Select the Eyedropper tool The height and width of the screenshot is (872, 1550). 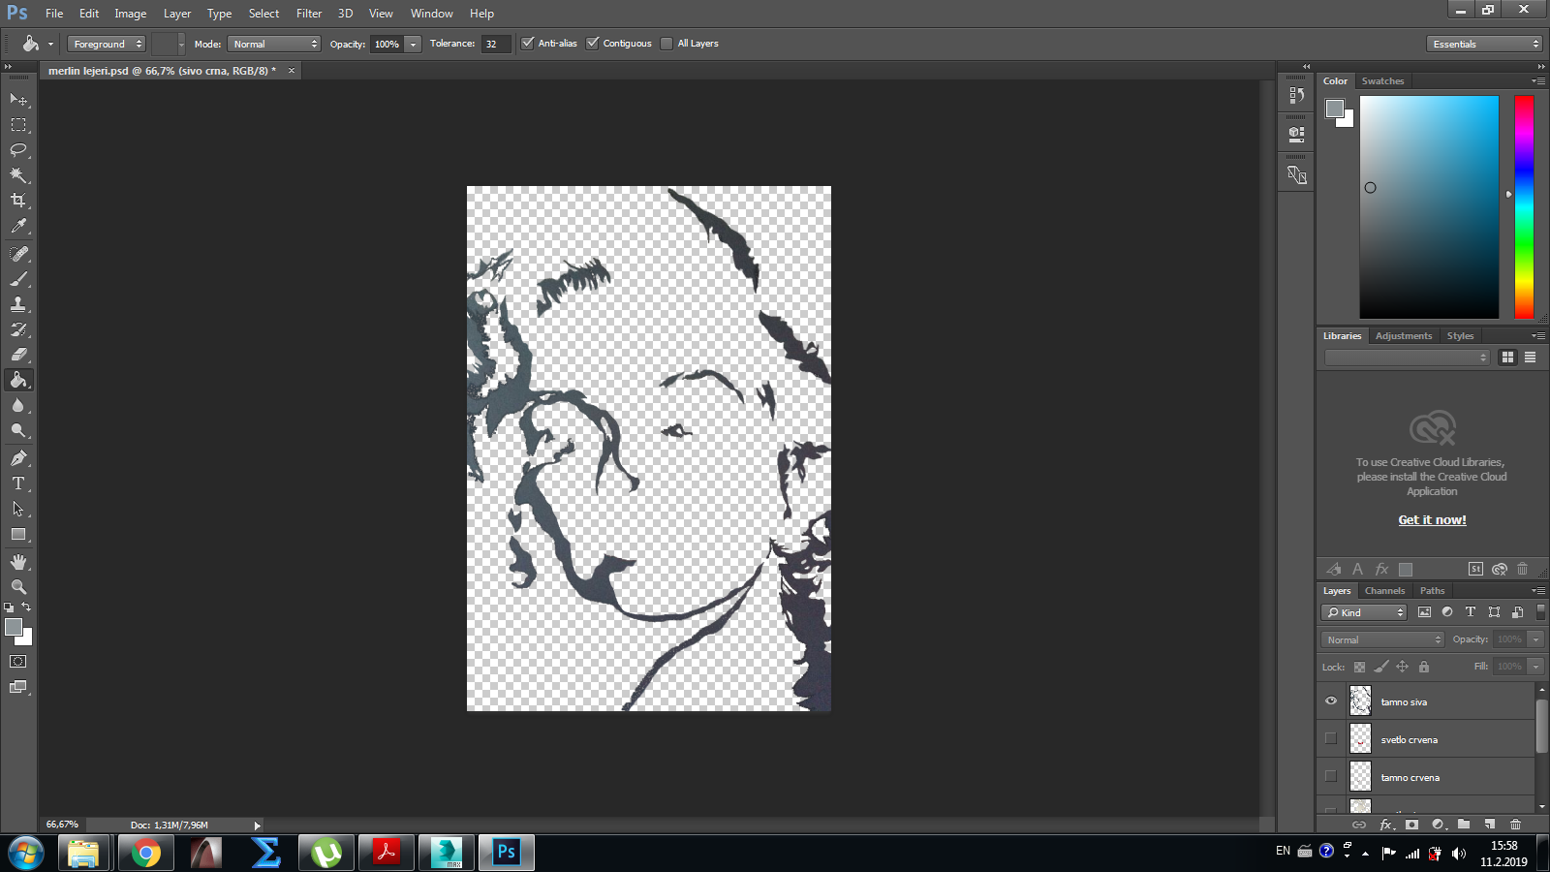(18, 226)
